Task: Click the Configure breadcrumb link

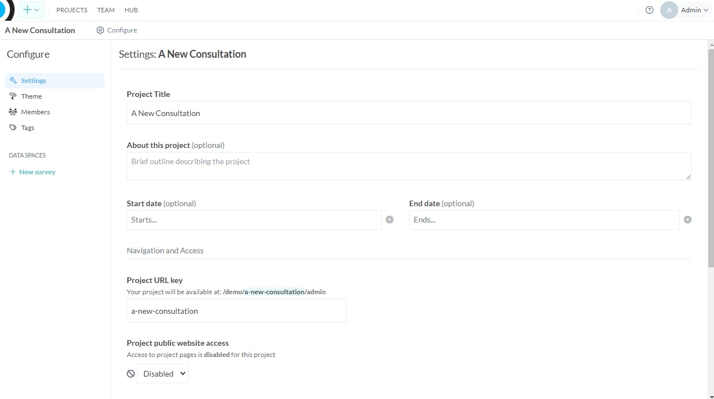Action: tap(122, 30)
